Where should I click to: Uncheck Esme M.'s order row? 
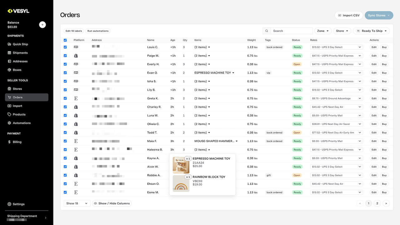65,192
